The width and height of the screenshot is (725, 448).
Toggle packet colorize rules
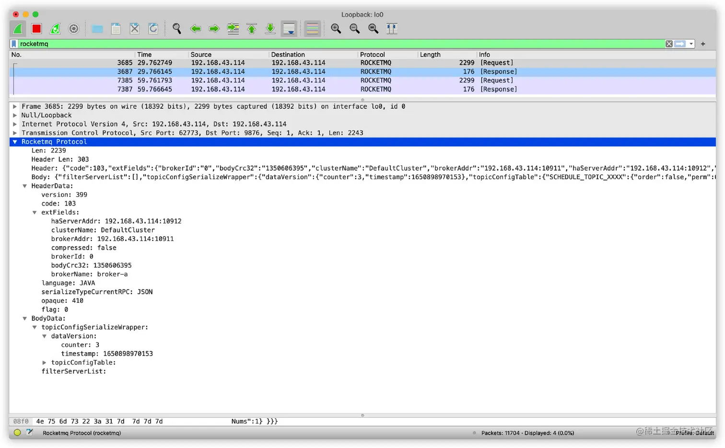312,29
